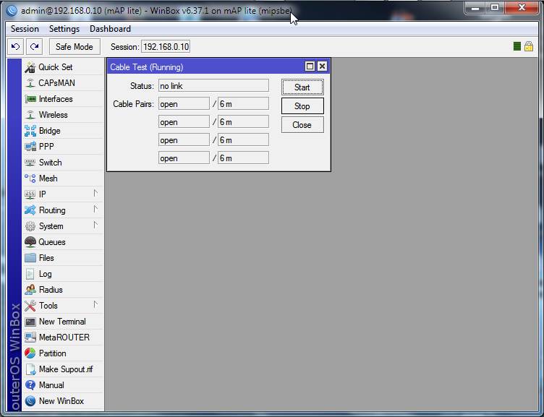Viewport: 544px width, 417px height.
Task: Open CAPsMAN antenna icon
Action: click(30, 83)
